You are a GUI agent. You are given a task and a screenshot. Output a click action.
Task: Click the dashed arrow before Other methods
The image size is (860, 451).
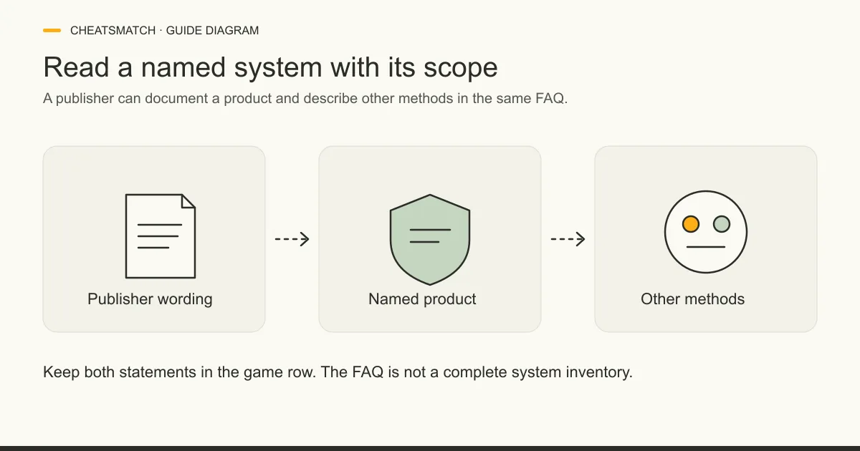point(568,239)
